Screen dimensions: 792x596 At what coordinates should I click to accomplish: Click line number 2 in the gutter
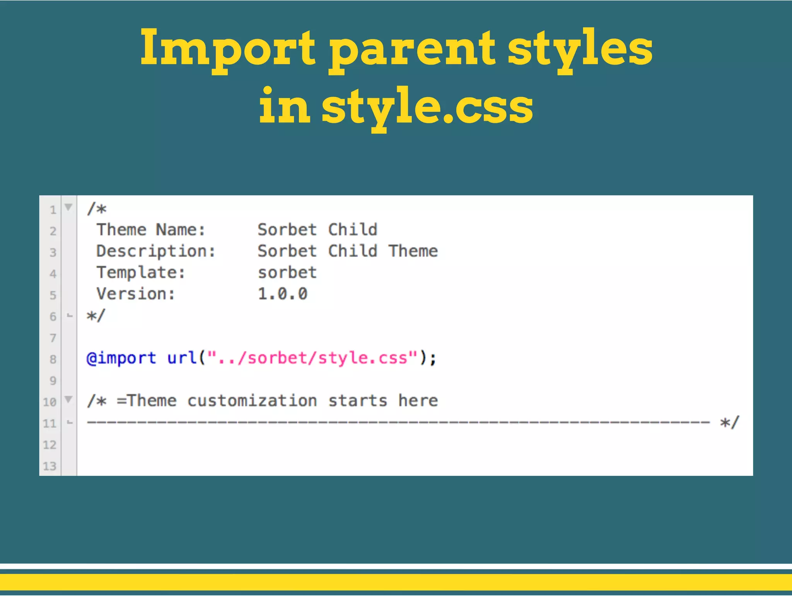(53, 231)
